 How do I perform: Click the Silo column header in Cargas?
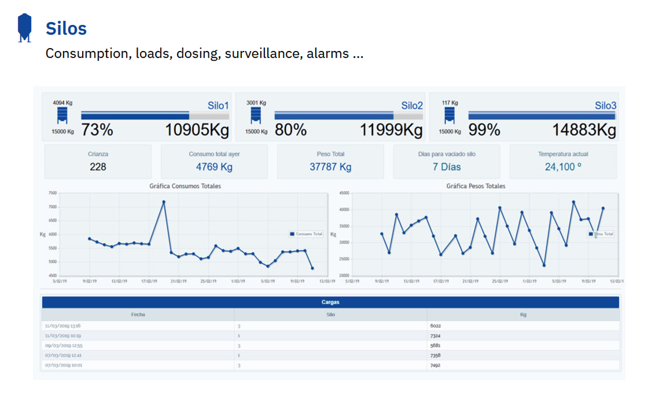(x=330, y=315)
